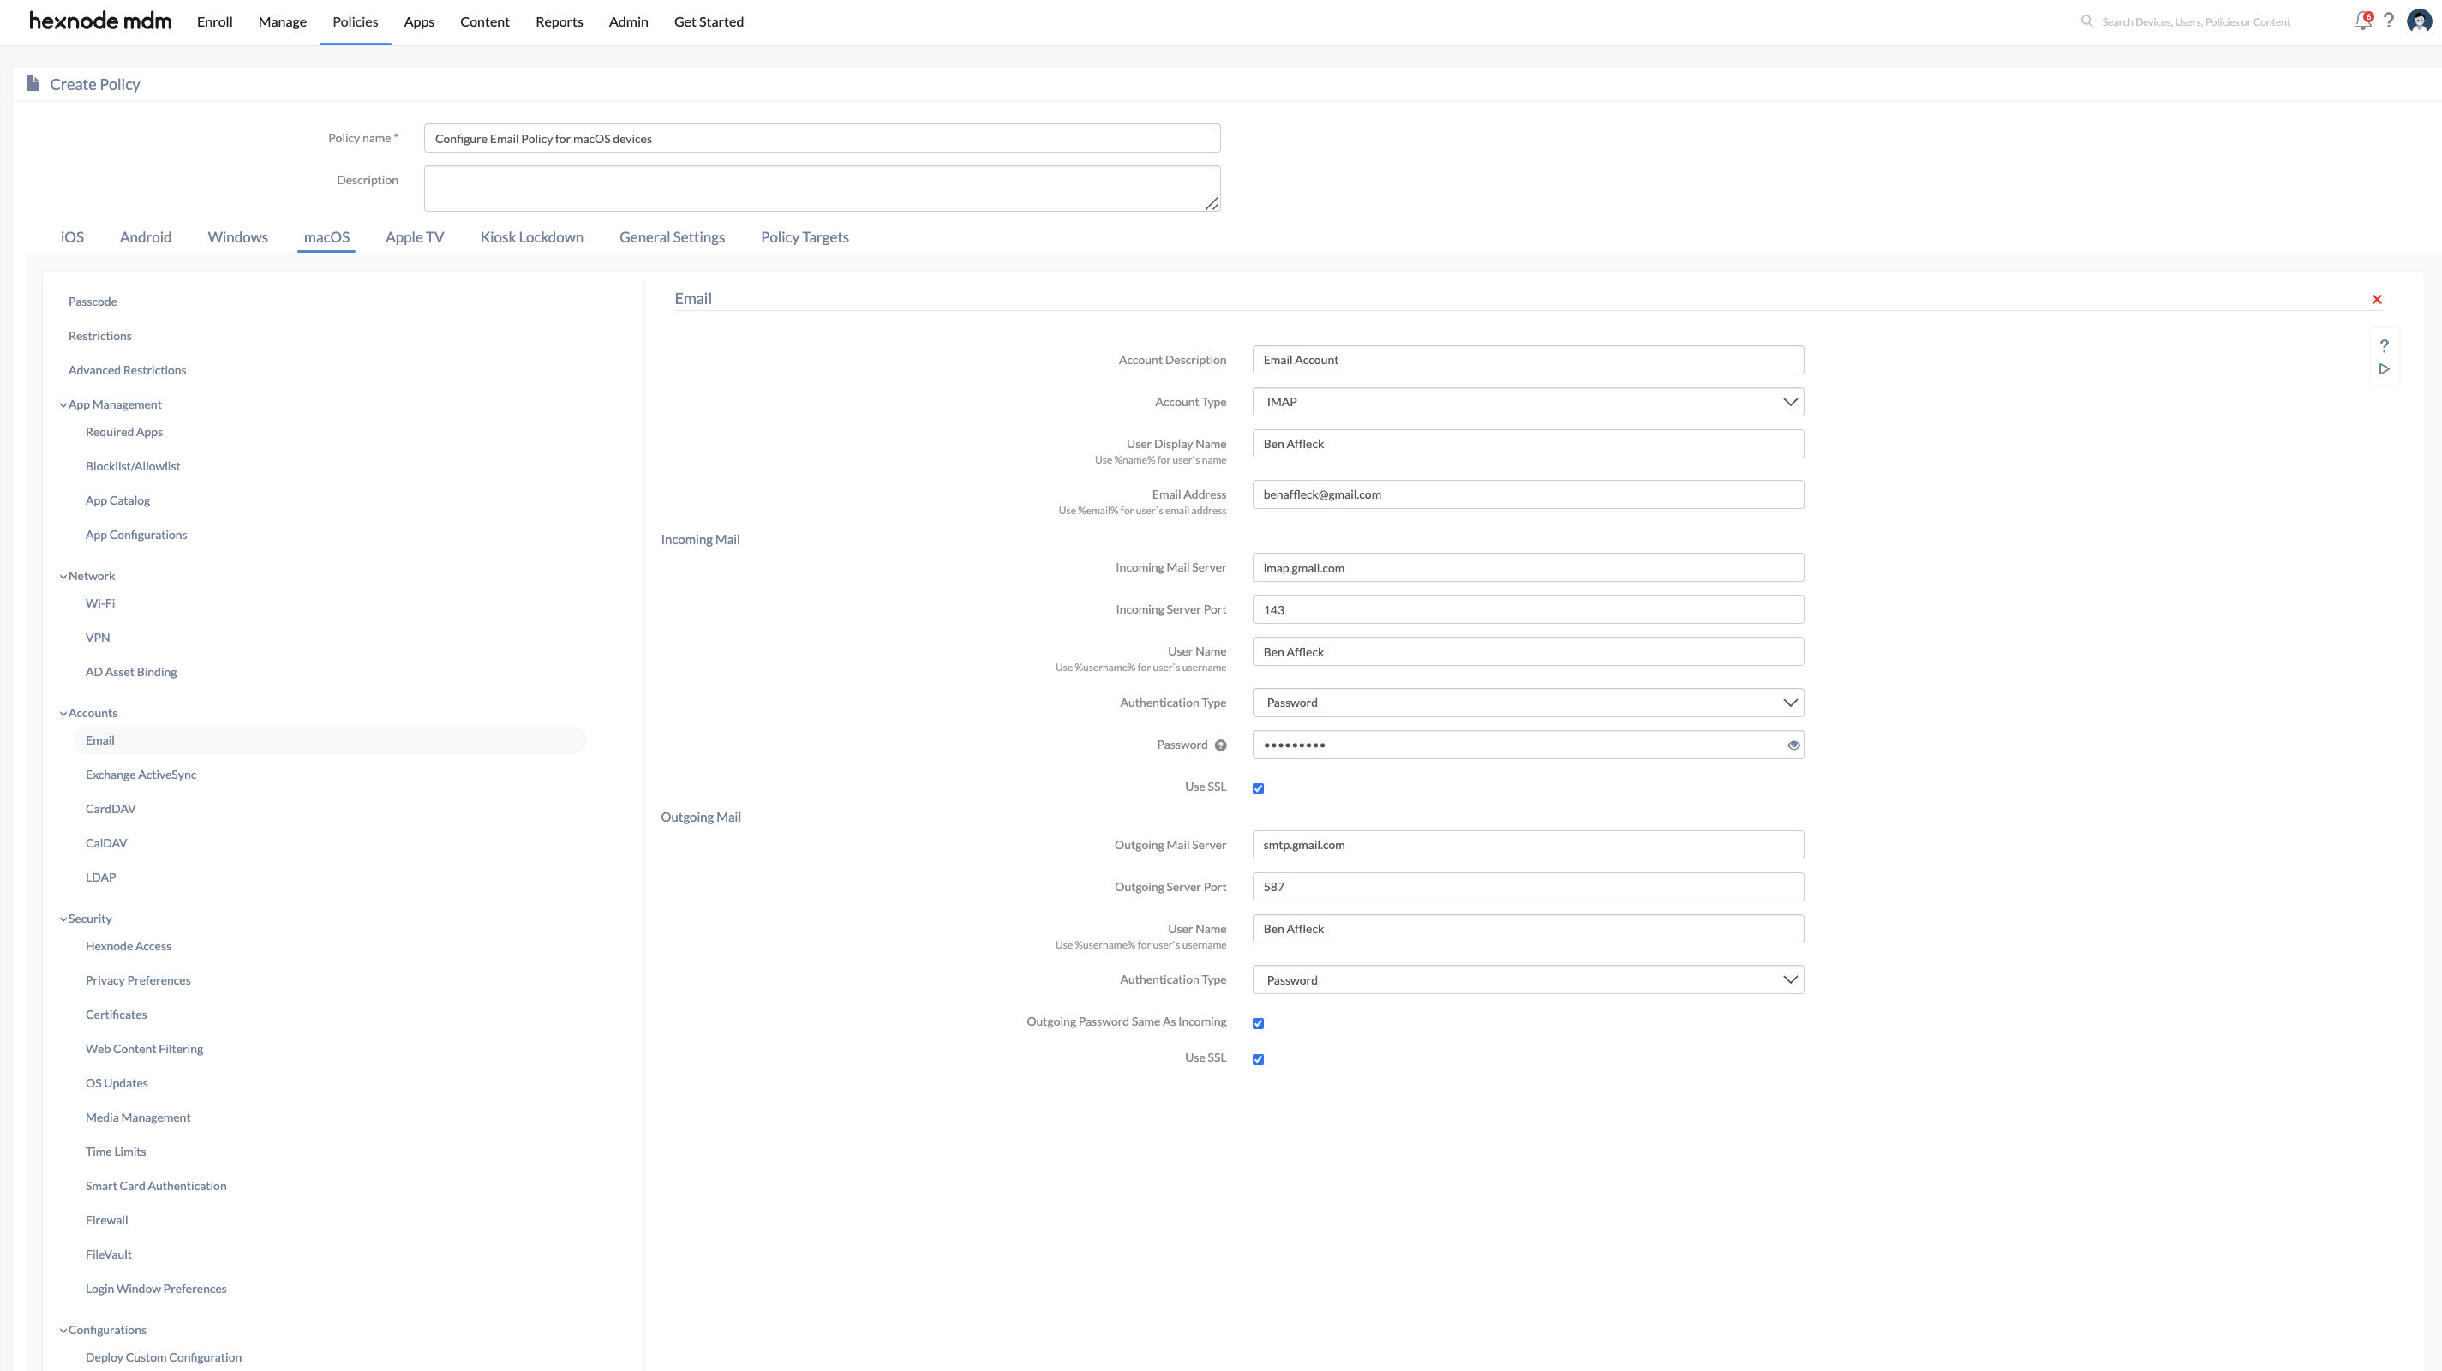Open the General Settings tab
The height and width of the screenshot is (1371, 2442).
(x=672, y=237)
